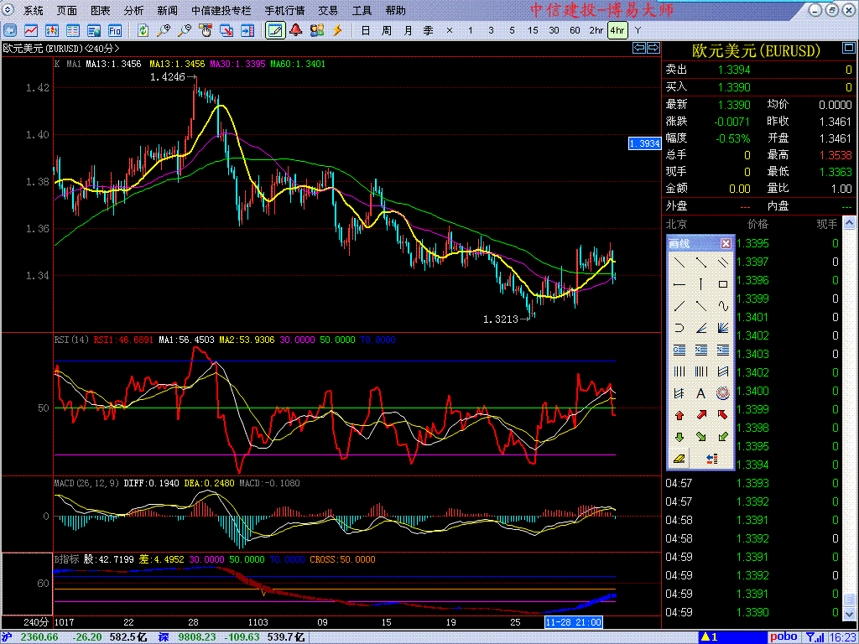
Task: Select the rectangle drawing tool
Action: (723, 284)
